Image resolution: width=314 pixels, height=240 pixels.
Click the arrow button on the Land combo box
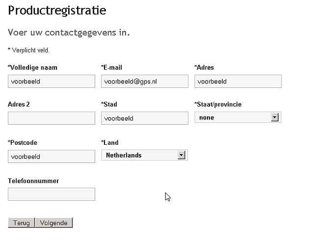181,155
